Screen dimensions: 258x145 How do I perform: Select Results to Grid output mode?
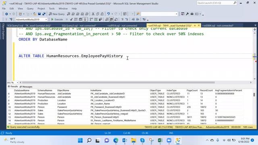[x=111, y=19]
